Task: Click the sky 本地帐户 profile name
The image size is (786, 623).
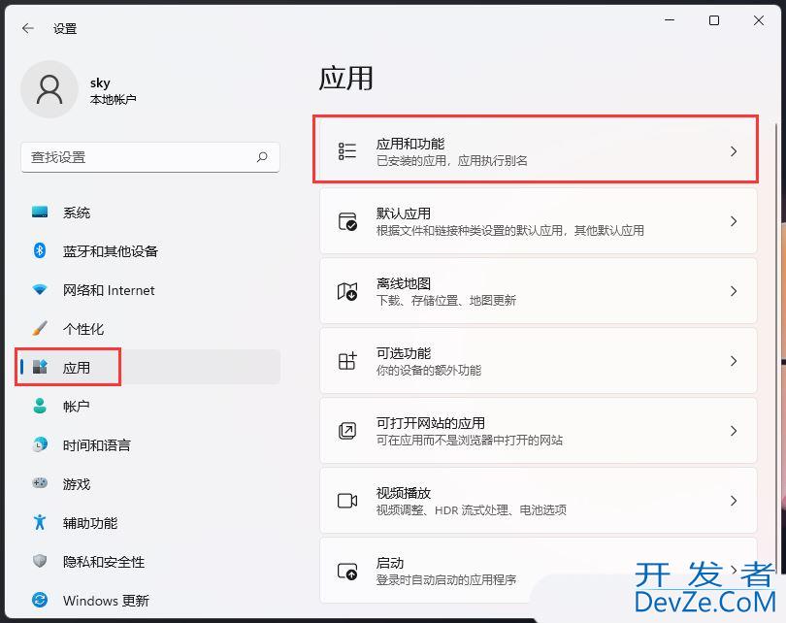Action: click(113, 90)
